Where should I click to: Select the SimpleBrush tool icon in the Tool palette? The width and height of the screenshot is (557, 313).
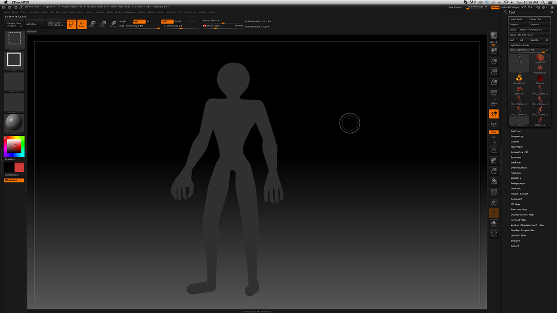coord(519,78)
